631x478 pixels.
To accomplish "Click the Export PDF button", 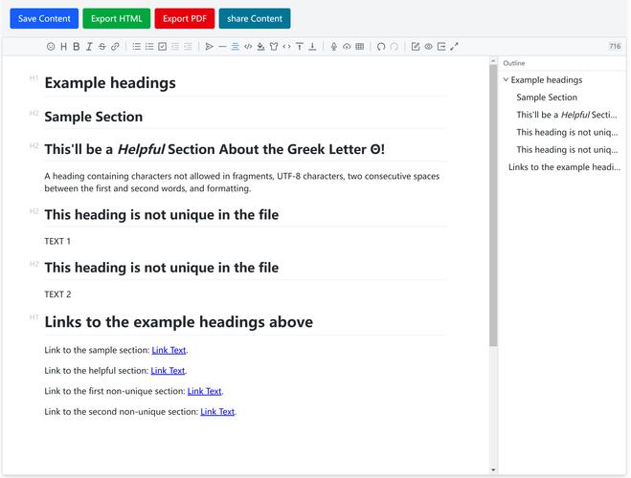I will 184,18.
